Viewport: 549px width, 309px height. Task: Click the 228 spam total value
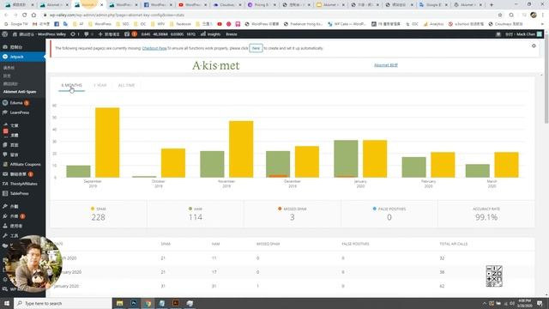coord(99,217)
